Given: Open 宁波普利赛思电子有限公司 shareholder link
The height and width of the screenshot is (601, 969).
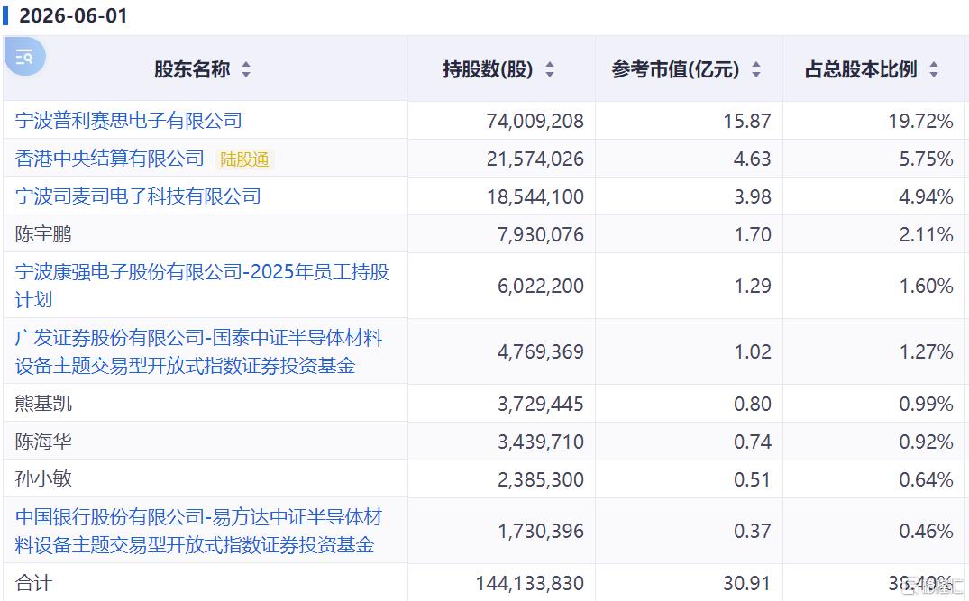Looking at the screenshot, I should (x=129, y=121).
